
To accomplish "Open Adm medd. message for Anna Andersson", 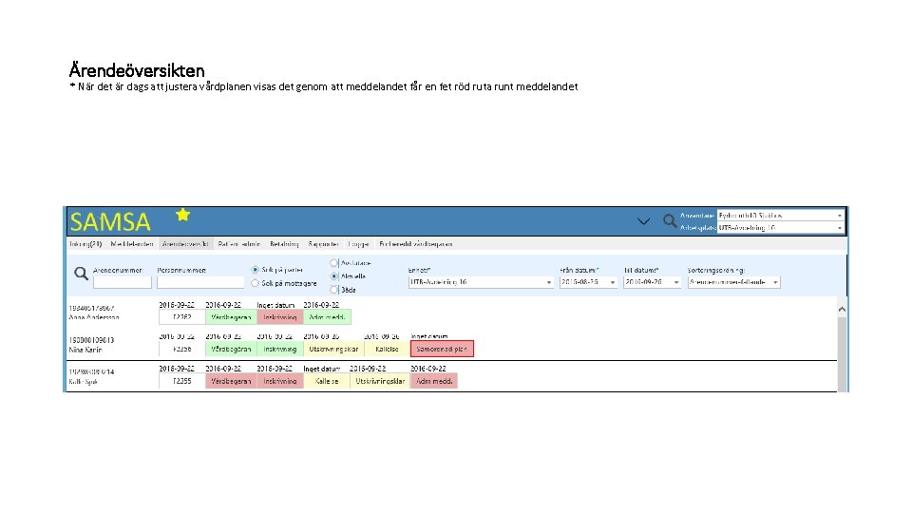I will tap(328, 317).
